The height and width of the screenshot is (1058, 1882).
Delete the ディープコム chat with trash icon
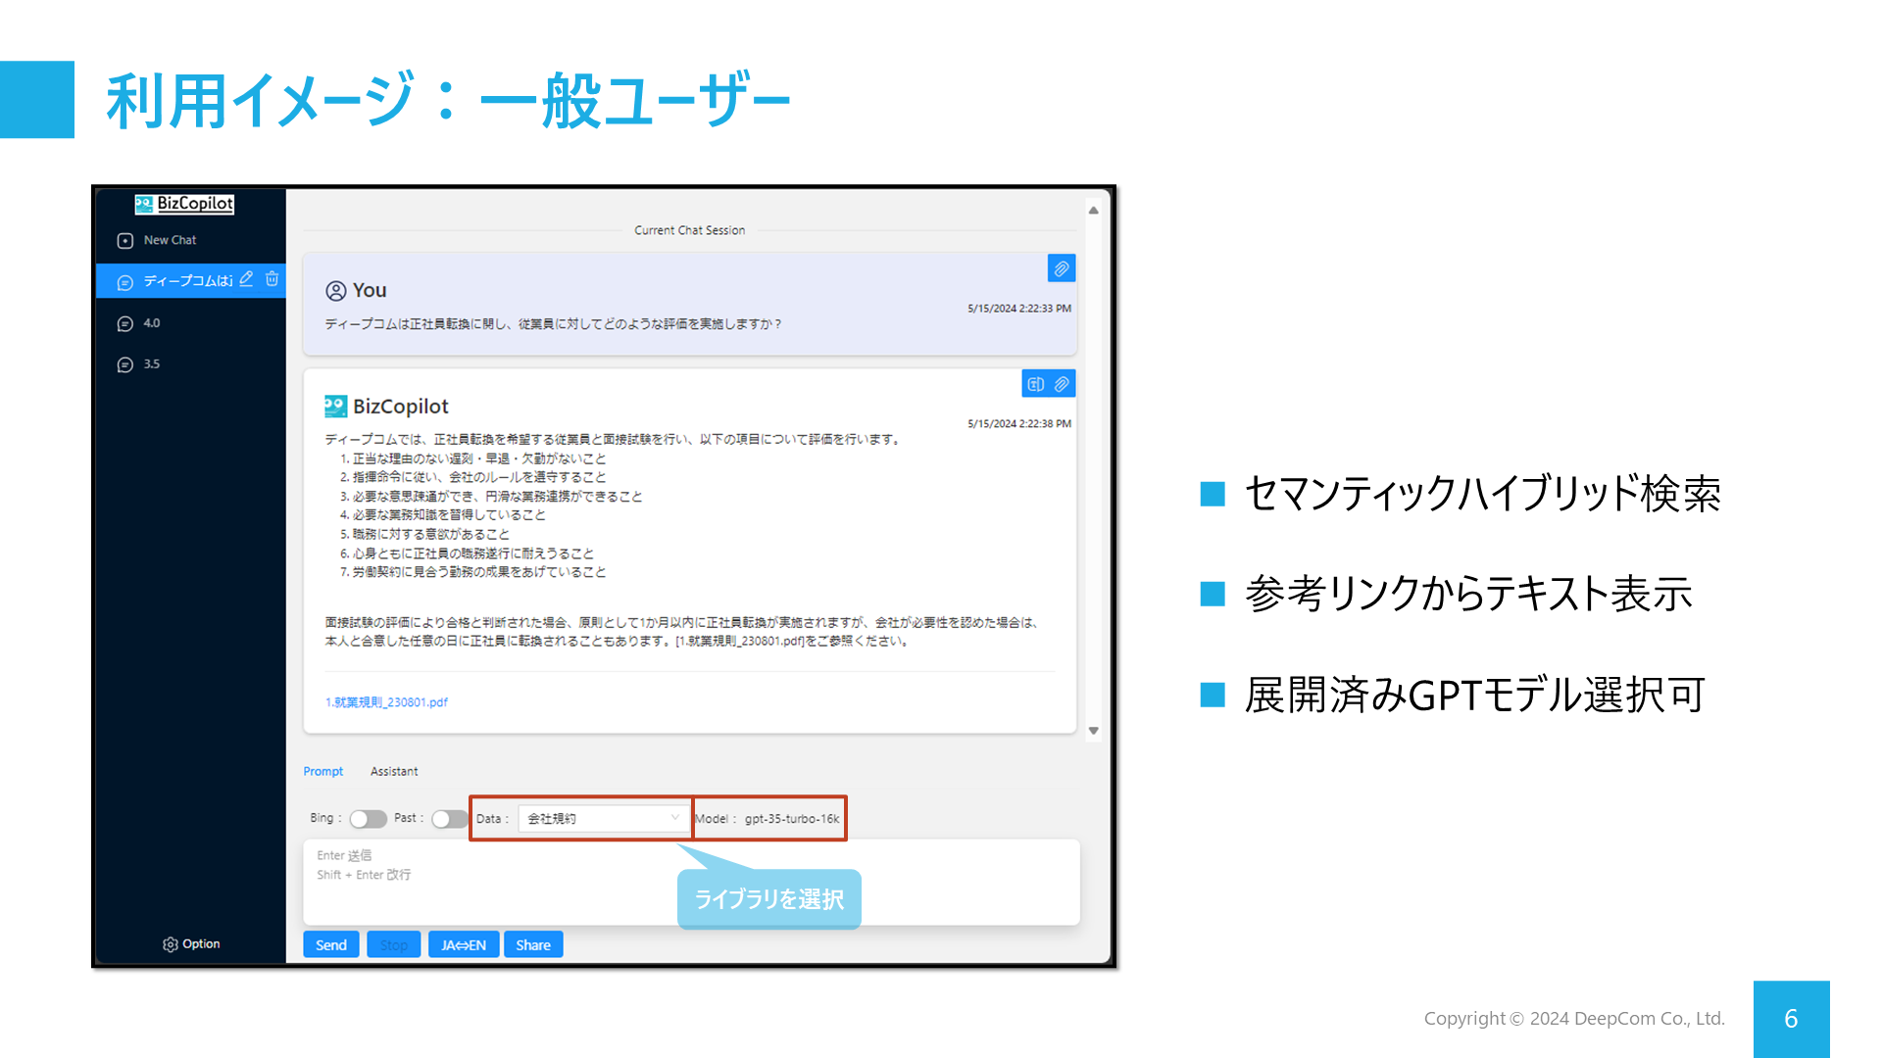coord(272,279)
